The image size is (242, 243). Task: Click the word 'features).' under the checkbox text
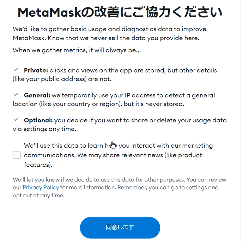38,165
